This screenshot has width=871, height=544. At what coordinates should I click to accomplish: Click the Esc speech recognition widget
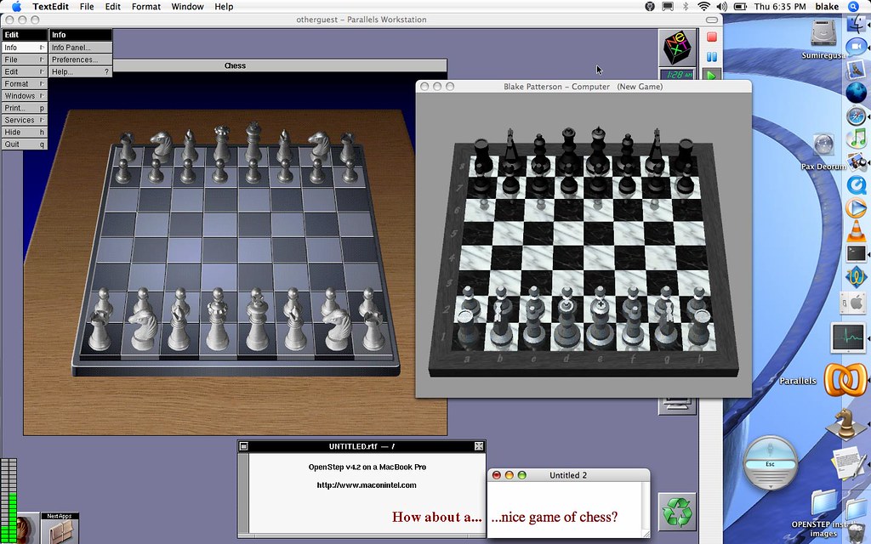coord(770,464)
